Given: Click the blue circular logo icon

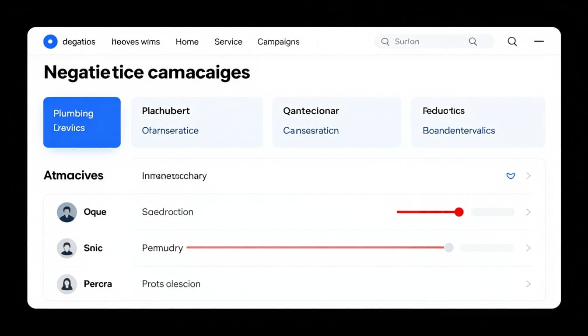Looking at the screenshot, I should (50, 42).
